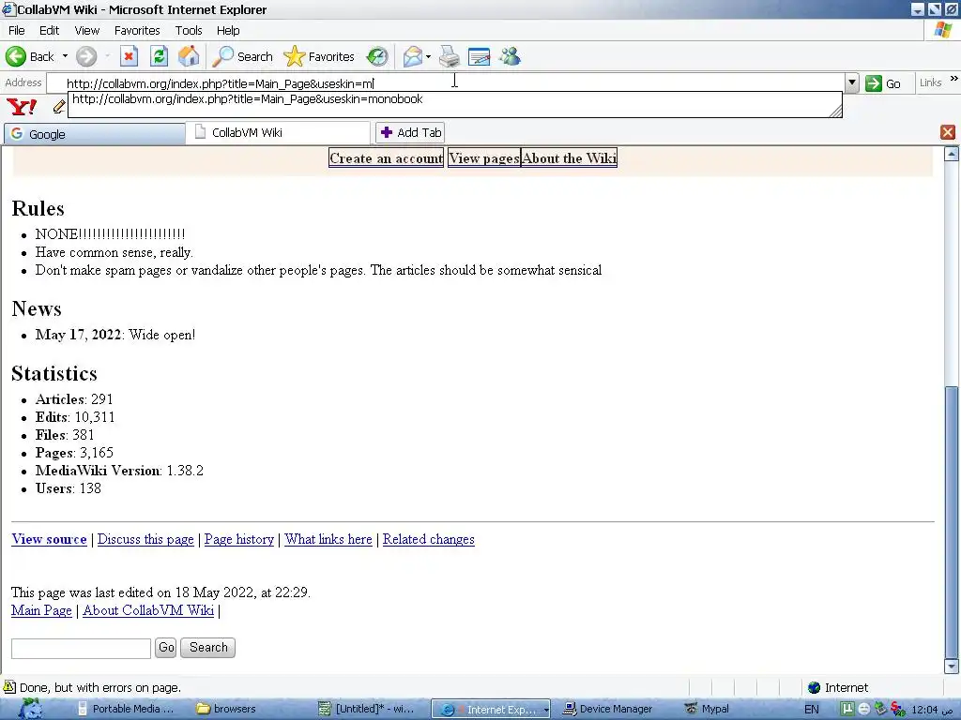Open the footer Main Page link
Screen dimensions: 961x720
pyautogui.click(x=41, y=610)
